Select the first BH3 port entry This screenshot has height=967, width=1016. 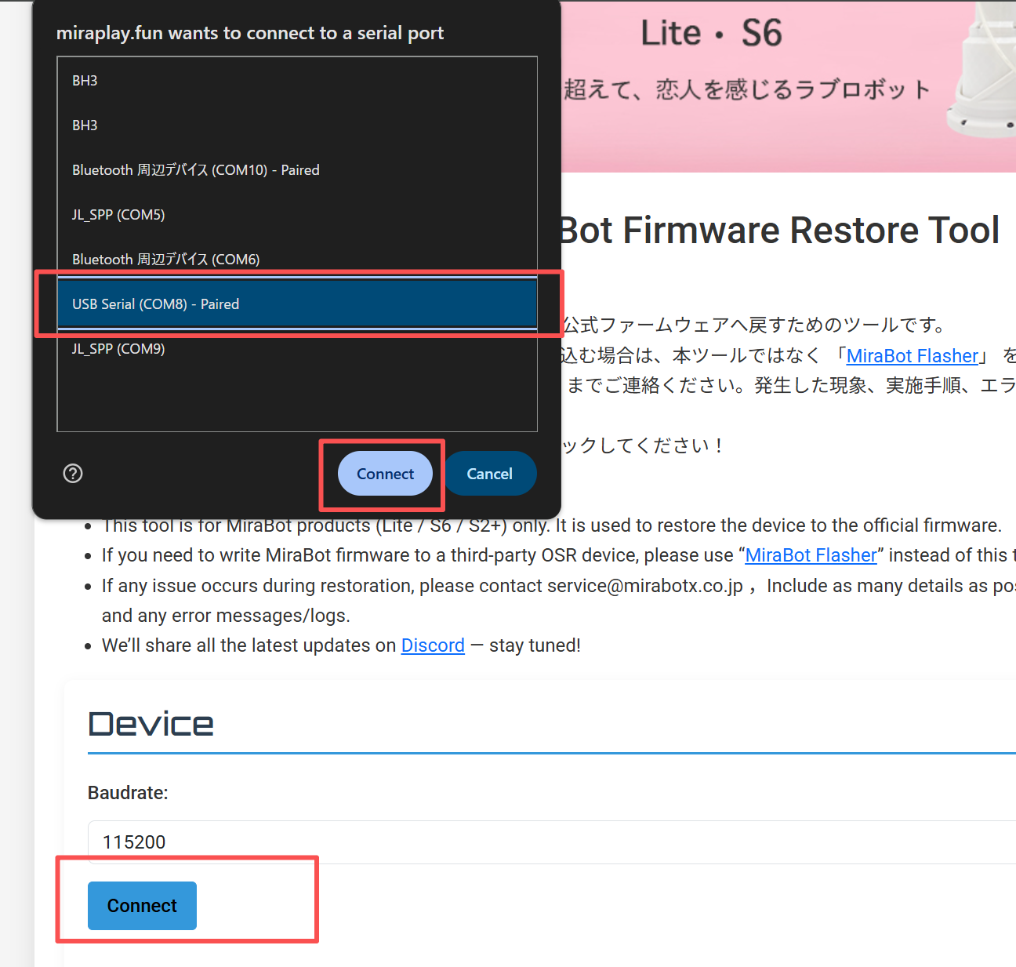click(x=85, y=81)
